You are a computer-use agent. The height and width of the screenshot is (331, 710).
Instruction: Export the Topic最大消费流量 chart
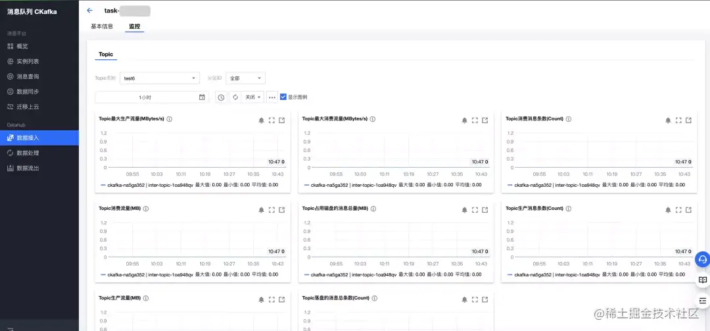pyautogui.click(x=485, y=120)
